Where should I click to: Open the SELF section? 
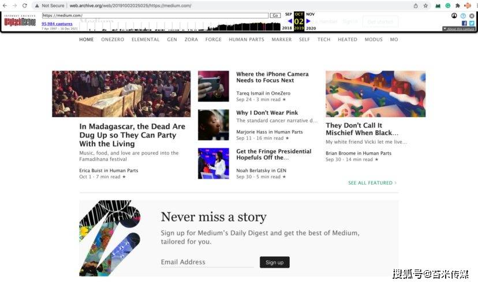click(x=304, y=40)
